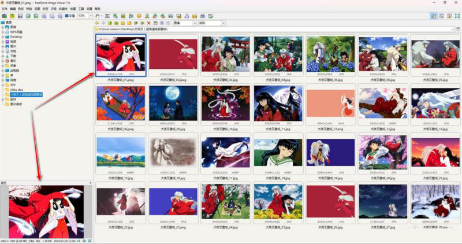The height and width of the screenshot is (244, 462).
Task: Click the printer toolbar icon
Action: click(203, 16)
